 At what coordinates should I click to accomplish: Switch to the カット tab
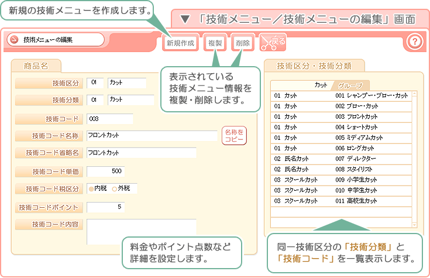click(321, 85)
